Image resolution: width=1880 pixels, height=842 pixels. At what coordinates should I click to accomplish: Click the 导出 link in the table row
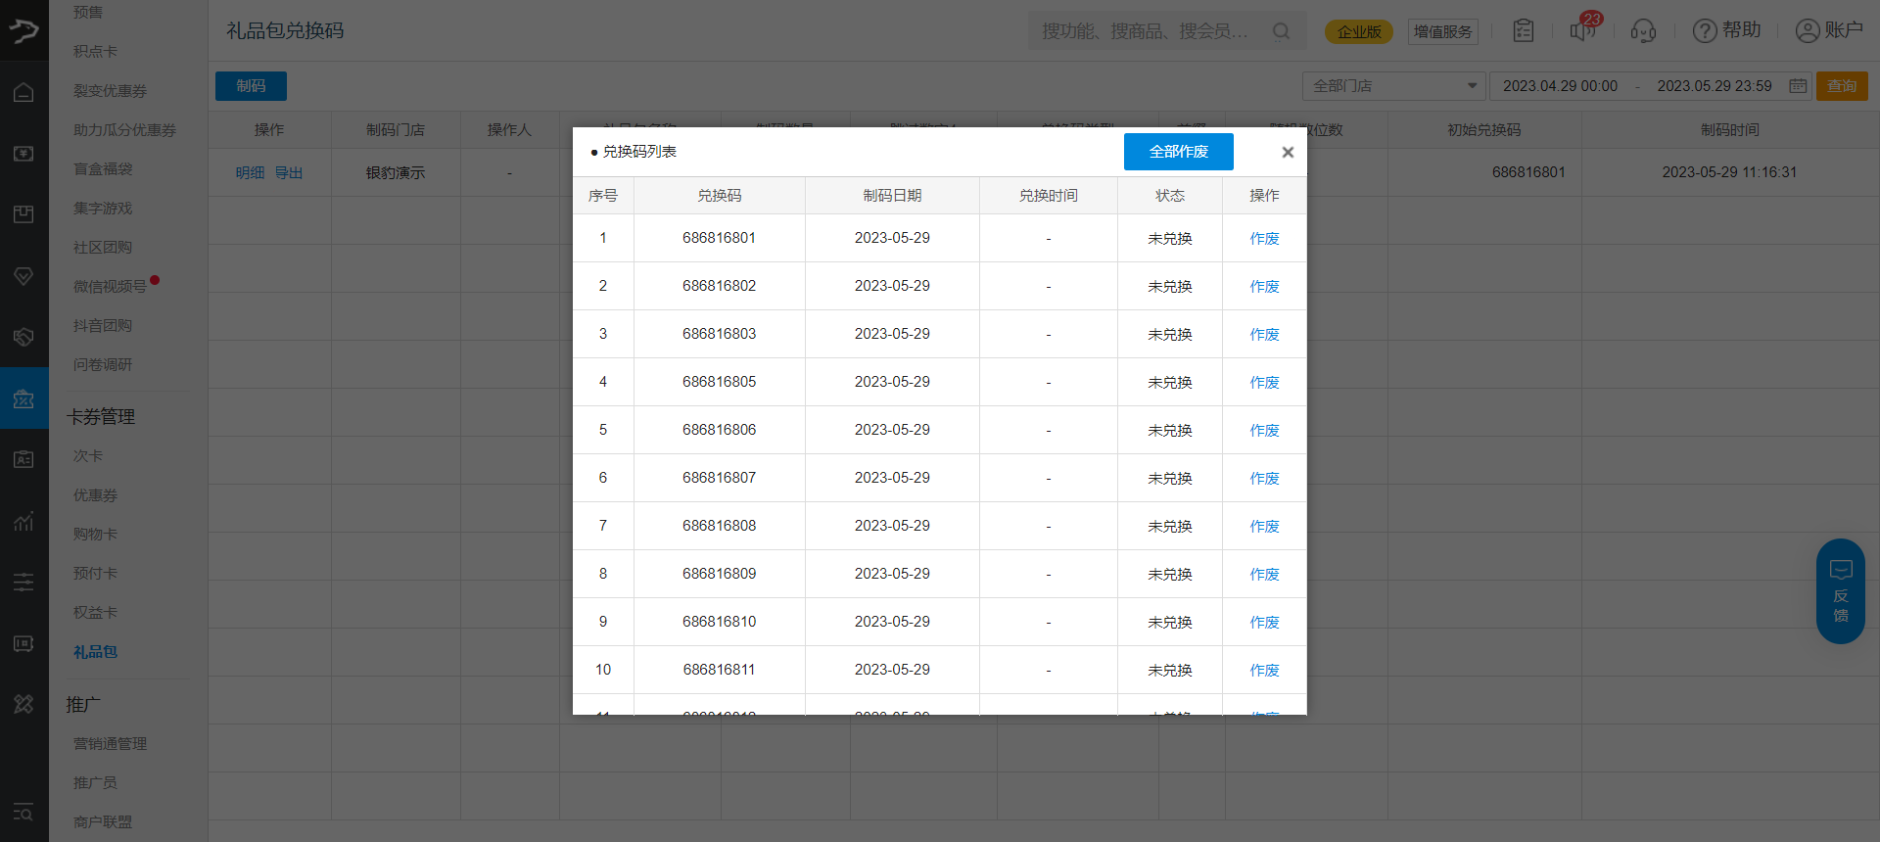click(x=288, y=172)
